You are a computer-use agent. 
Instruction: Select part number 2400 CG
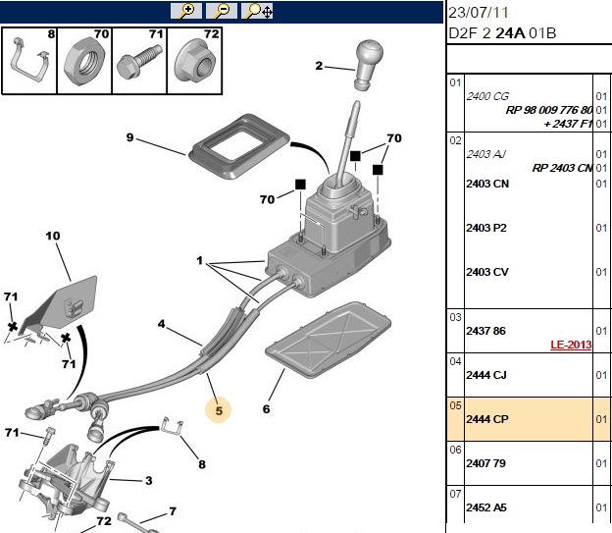point(487,96)
